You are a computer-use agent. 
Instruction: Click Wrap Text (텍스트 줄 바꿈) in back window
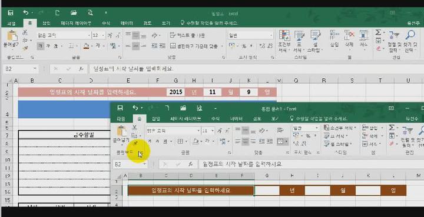click(x=187, y=35)
